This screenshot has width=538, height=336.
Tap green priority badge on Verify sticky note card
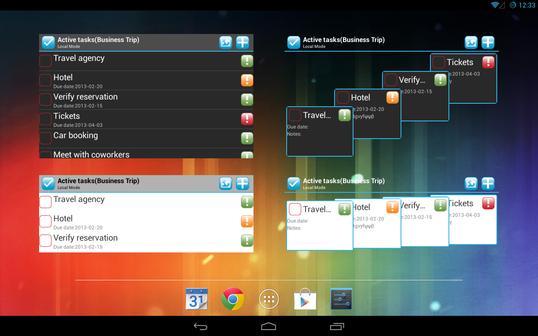[x=440, y=79]
